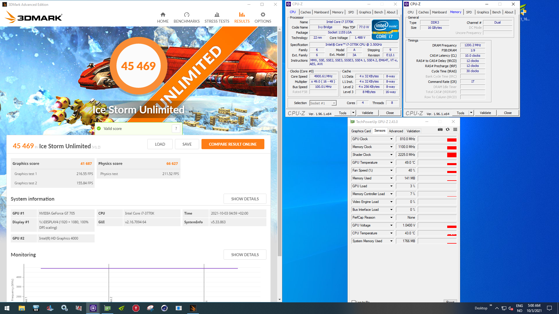Open the taskbar gears icon
The image size is (559, 314).
(64, 308)
